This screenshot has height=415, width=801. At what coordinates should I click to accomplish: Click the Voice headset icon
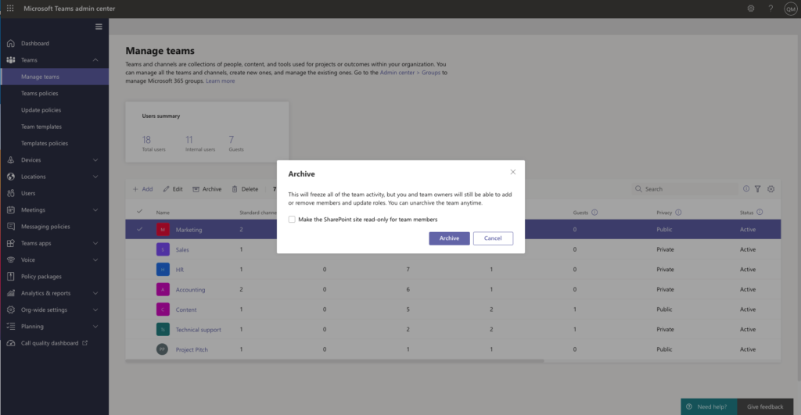click(11, 259)
